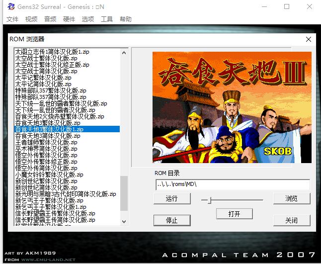Open the 音频 menu
321x264 pixels.
point(50,19)
